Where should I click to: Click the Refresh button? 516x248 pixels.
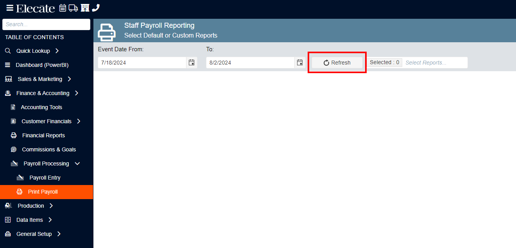(x=337, y=63)
